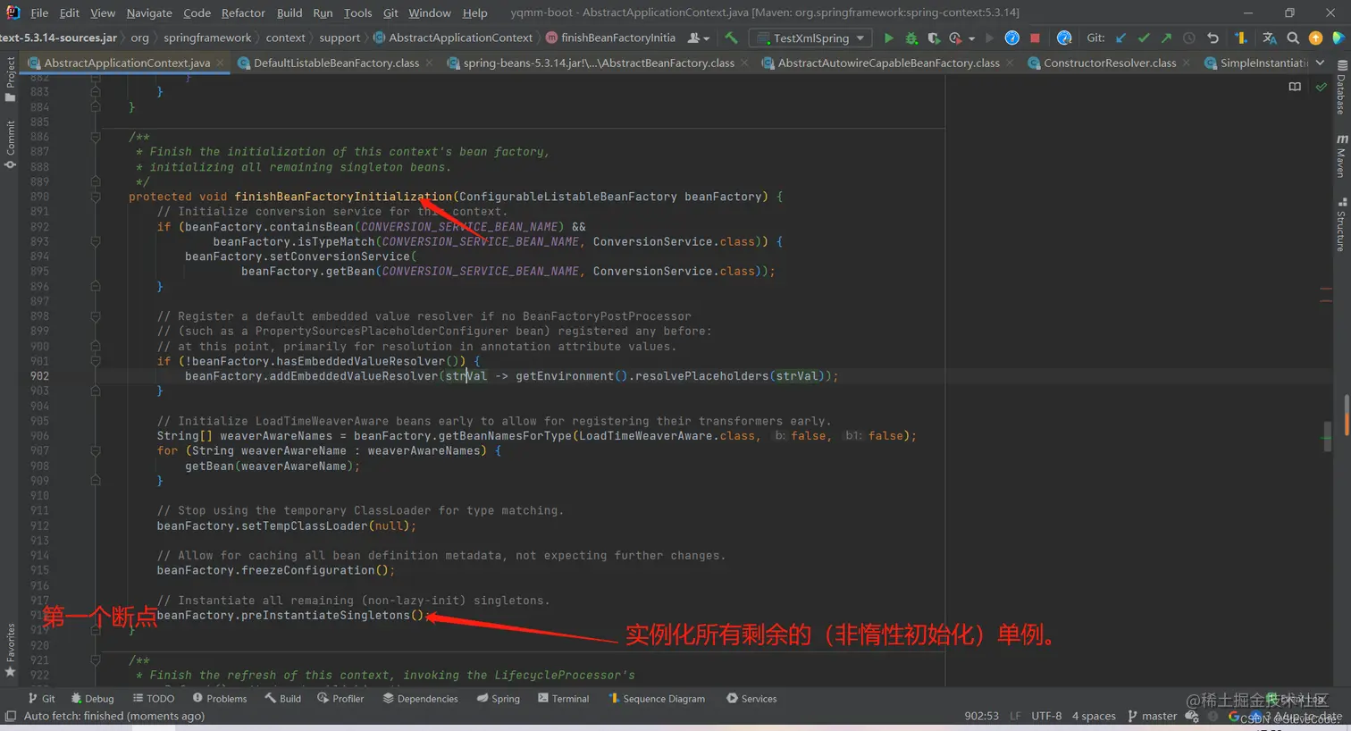Toggle the Terminal tool window
Screen dimensions: 1351x731
563,699
